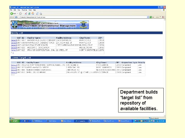Click the Windows flag logo in menu bar

tap(164, 10)
